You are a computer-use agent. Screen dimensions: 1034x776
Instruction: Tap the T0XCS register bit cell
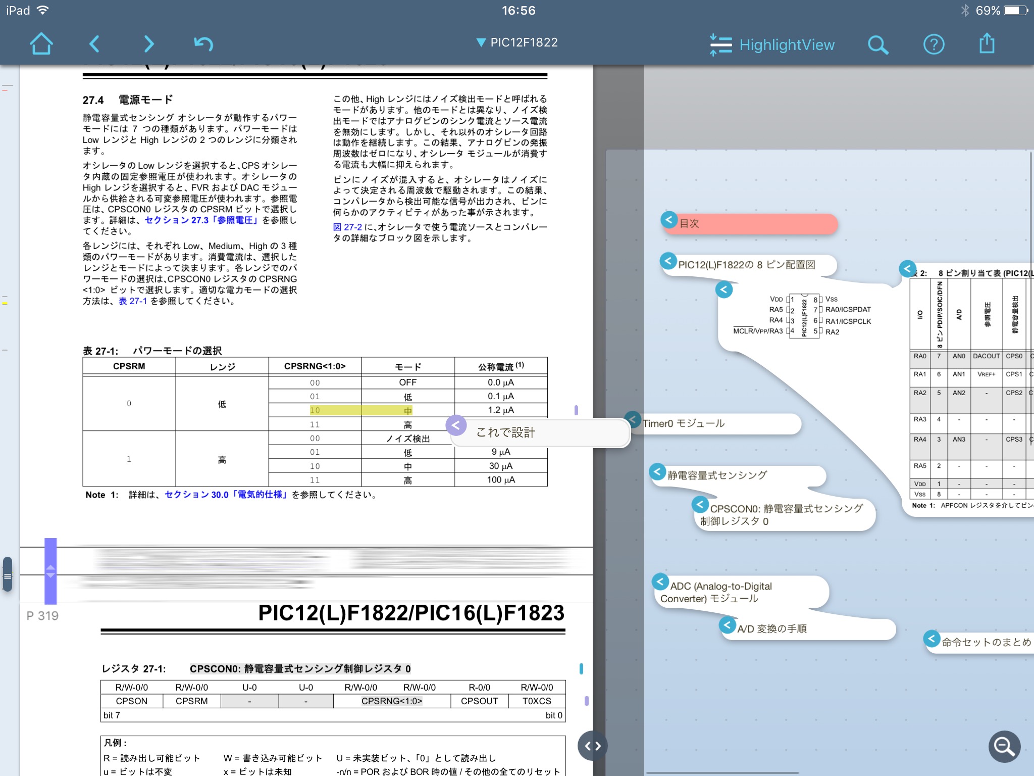point(537,701)
